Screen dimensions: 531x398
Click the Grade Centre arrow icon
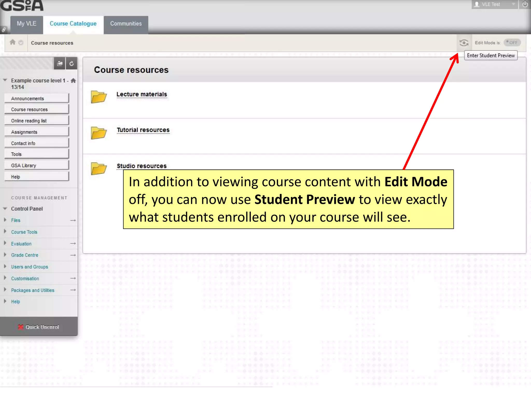coord(73,255)
